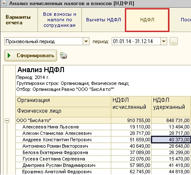Screen dimensions: 191x175
Task: Select Гусева Светлана Сергеевна row
Action: pyautogui.click(x=103, y=159)
